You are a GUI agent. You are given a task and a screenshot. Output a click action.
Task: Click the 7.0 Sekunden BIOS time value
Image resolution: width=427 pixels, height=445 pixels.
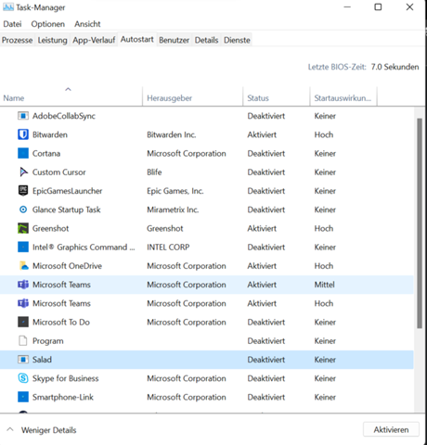[395, 67]
